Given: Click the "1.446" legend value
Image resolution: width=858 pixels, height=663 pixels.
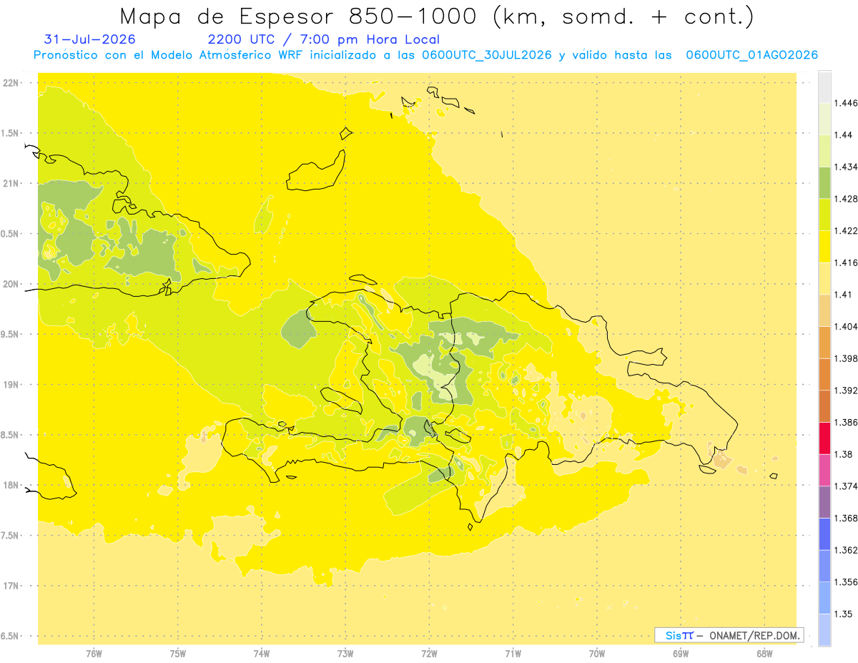Looking at the screenshot, I should tap(847, 103).
